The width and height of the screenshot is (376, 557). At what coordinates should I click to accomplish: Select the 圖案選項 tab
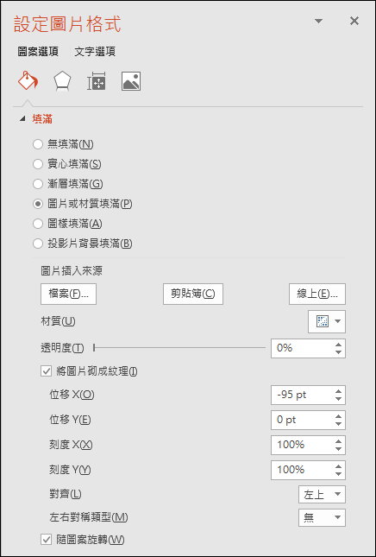pyautogui.click(x=38, y=52)
